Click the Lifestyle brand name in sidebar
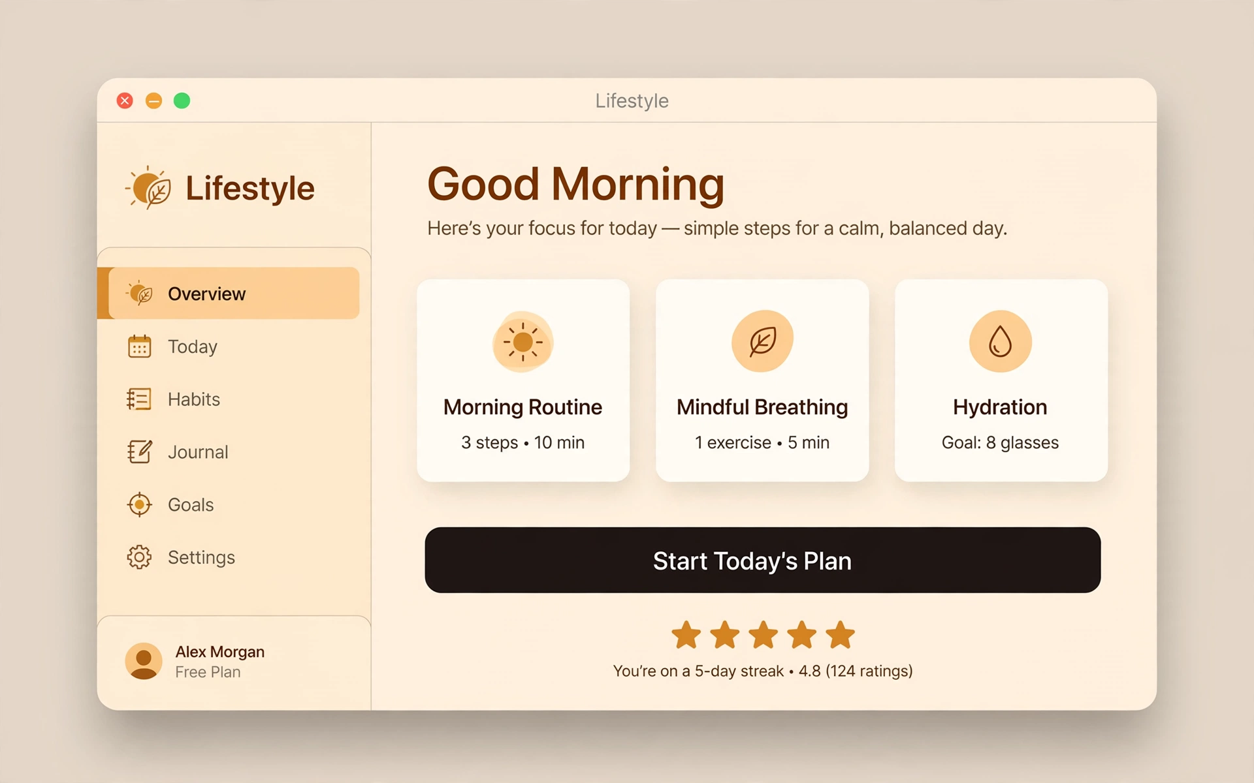This screenshot has width=1254, height=783. [x=250, y=188]
